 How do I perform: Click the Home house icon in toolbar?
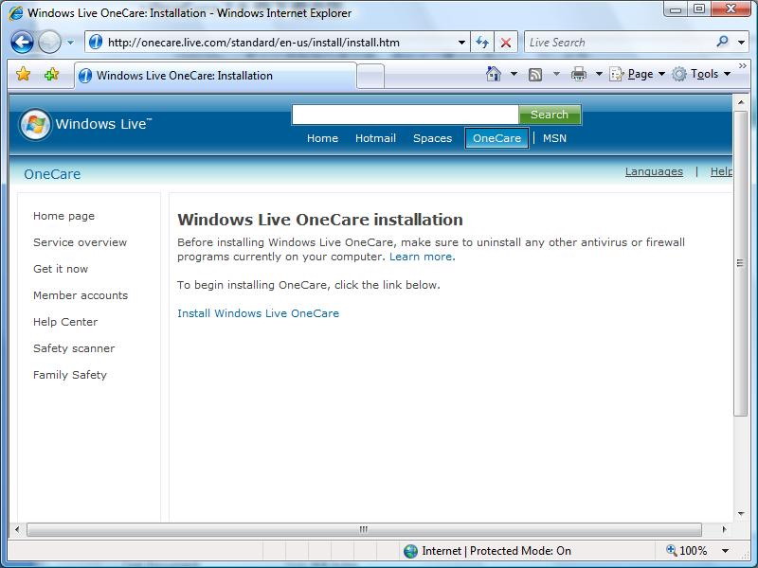click(494, 74)
